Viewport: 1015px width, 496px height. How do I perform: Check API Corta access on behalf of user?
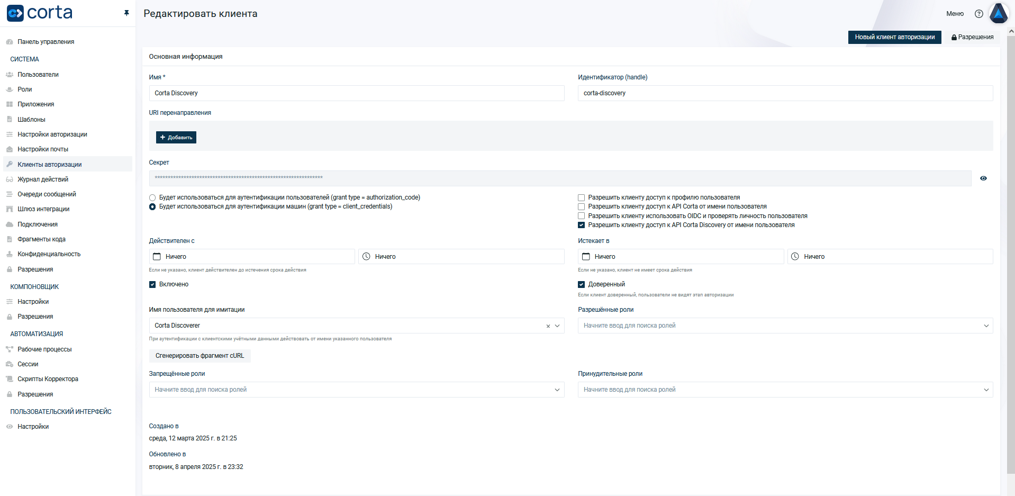pos(582,206)
